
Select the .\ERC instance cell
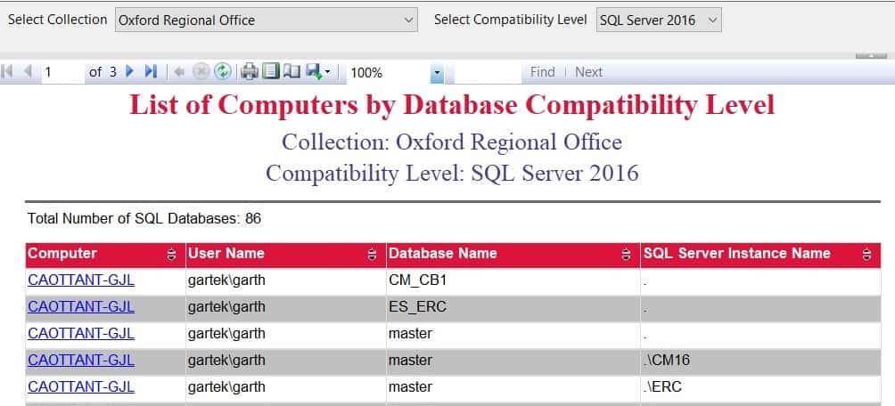point(760,388)
